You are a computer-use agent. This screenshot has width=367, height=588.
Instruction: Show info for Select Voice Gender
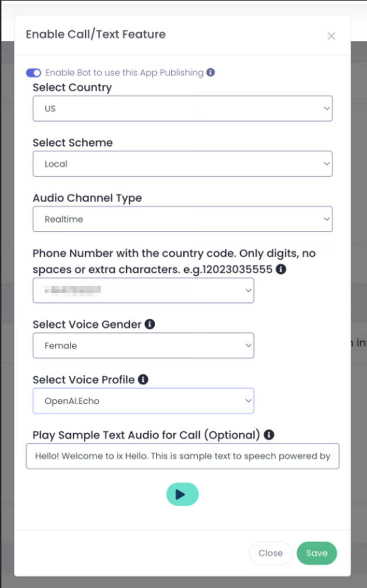[x=150, y=324]
